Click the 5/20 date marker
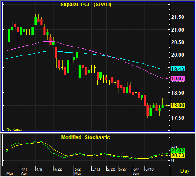Screen dimensions: 196x177 tap(111, 169)
